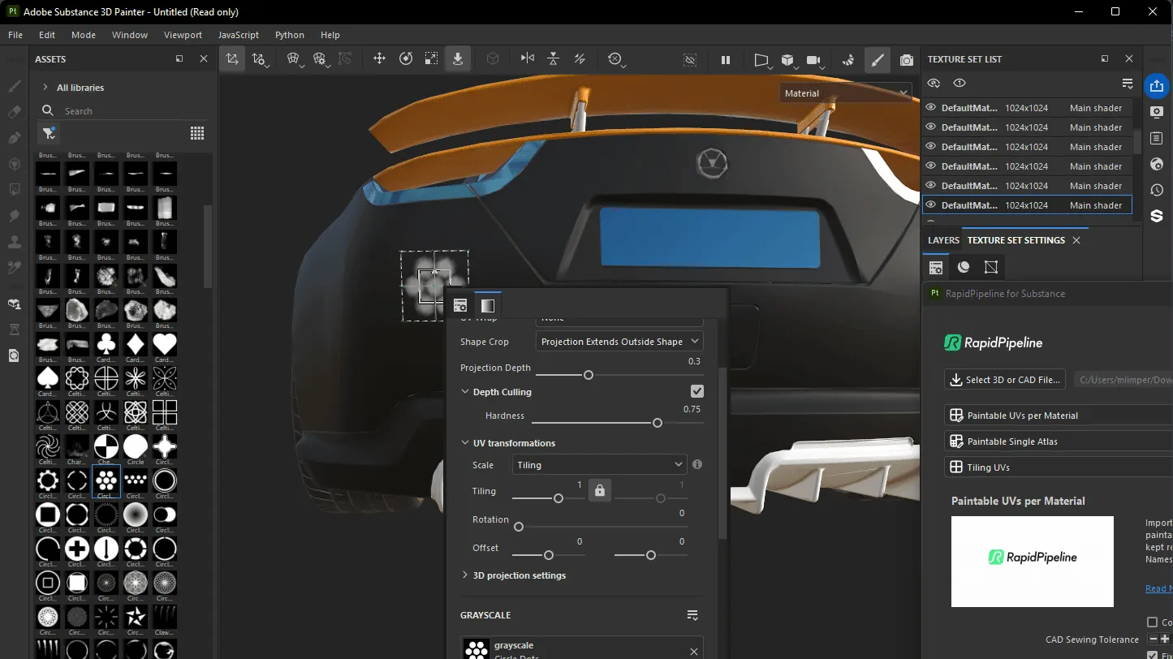
Task: Select the rotation gizmo toolbar icon
Action: click(x=406, y=58)
